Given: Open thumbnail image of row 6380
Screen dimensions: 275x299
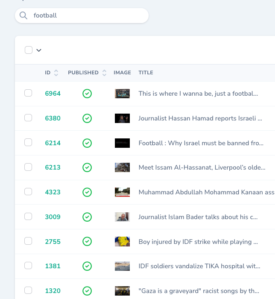Looking at the screenshot, I should (x=123, y=118).
